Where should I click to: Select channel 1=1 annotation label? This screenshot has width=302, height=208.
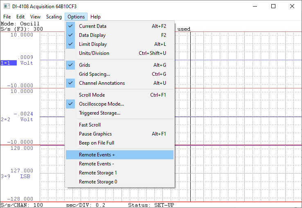point(9,63)
